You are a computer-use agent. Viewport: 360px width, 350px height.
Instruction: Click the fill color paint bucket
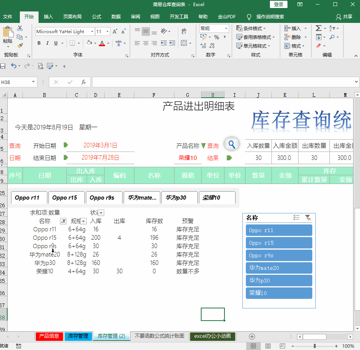click(x=89, y=43)
